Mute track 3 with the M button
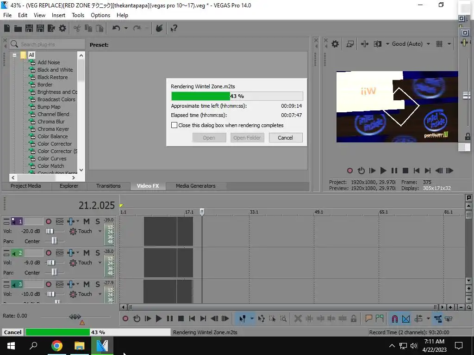 (x=87, y=284)
